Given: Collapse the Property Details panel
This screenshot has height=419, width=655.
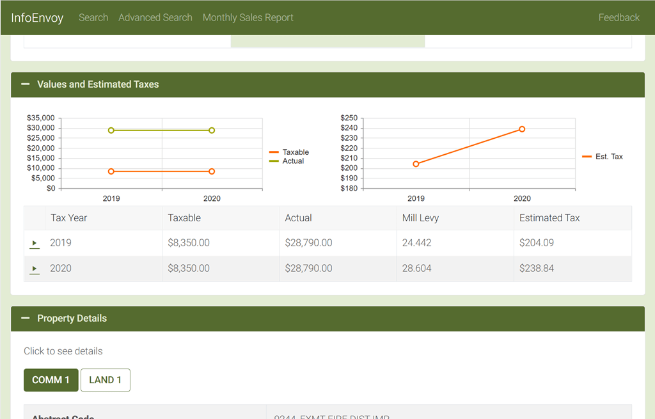Looking at the screenshot, I should (x=25, y=318).
